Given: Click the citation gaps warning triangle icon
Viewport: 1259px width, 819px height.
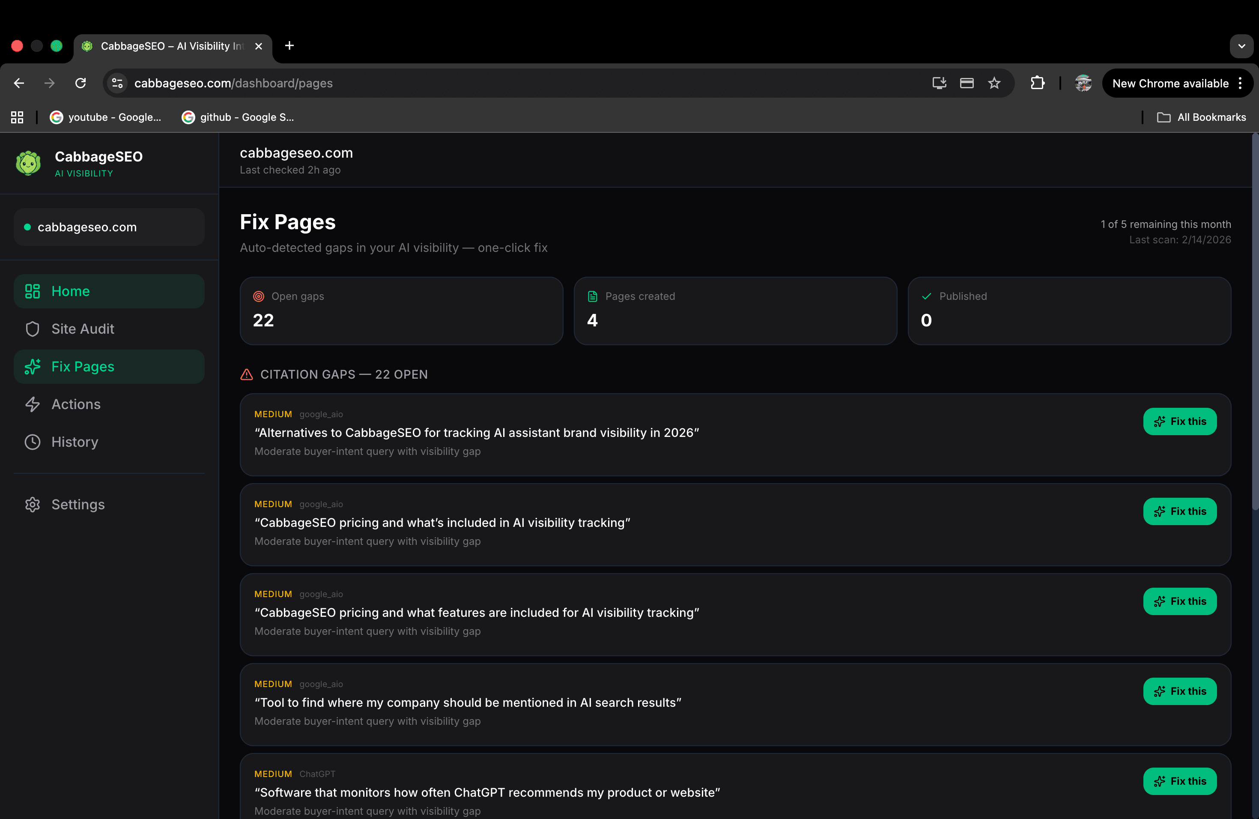Looking at the screenshot, I should 247,374.
